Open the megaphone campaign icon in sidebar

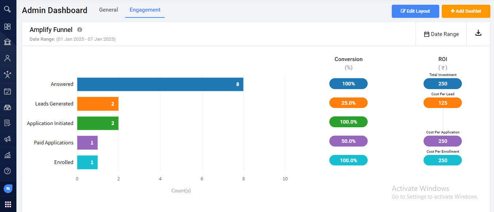[7, 139]
